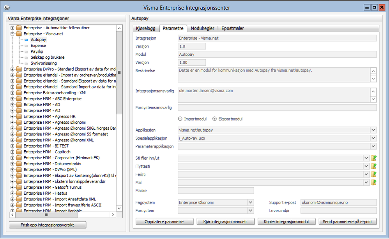Open the Feilsti dropdown arrow

pos(366,174)
